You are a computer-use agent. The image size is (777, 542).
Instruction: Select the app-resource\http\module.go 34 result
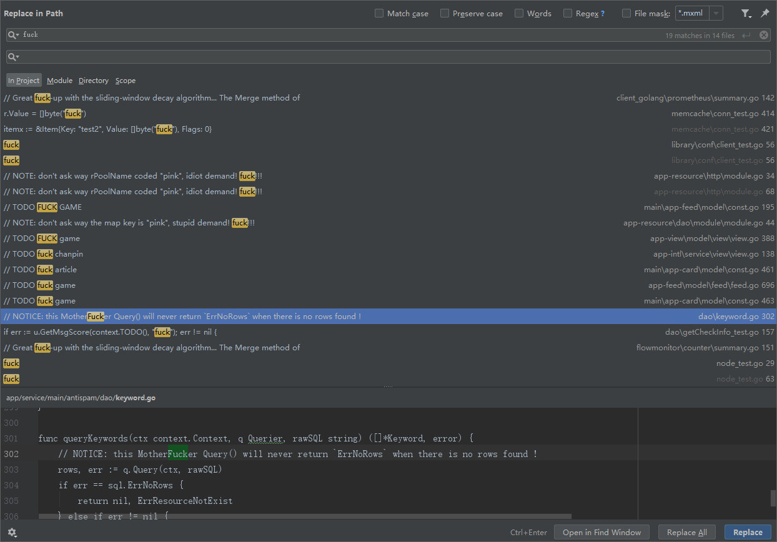[x=388, y=176]
